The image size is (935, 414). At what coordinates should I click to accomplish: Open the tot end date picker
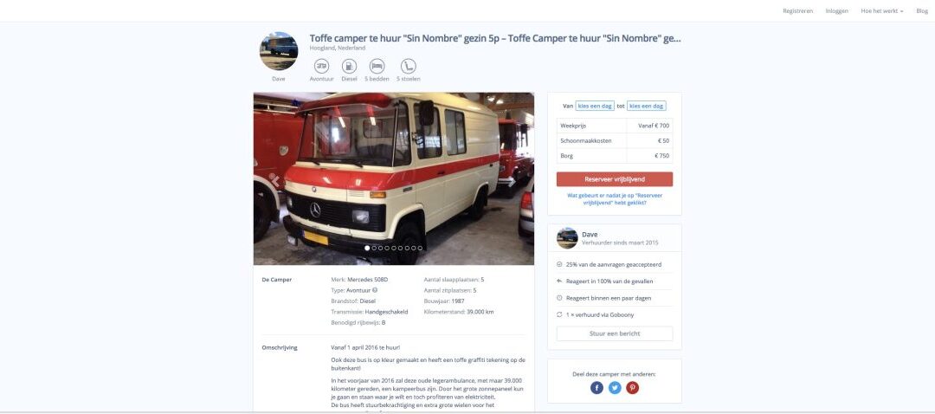tap(647, 106)
